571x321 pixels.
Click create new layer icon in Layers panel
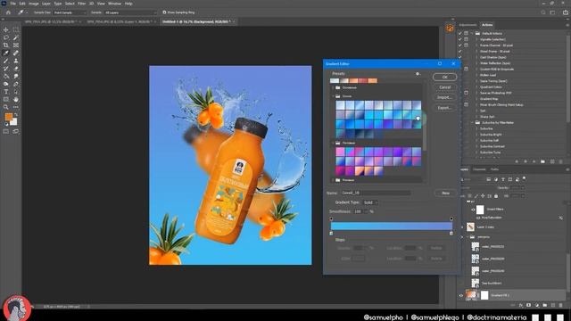tap(553, 305)
